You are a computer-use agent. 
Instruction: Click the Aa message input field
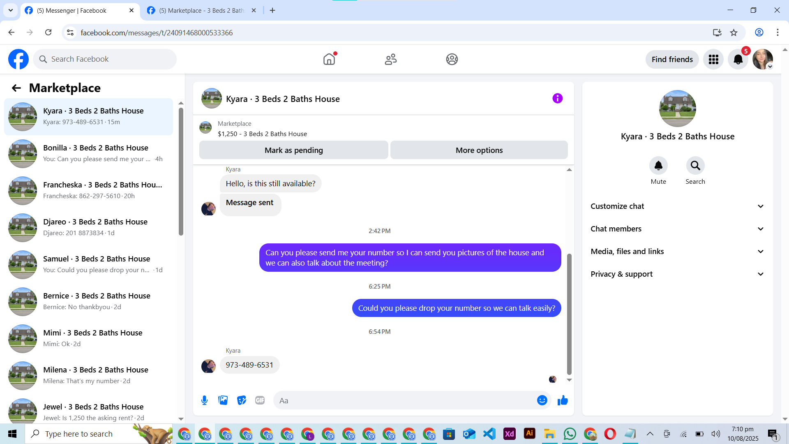pos(405,400)
